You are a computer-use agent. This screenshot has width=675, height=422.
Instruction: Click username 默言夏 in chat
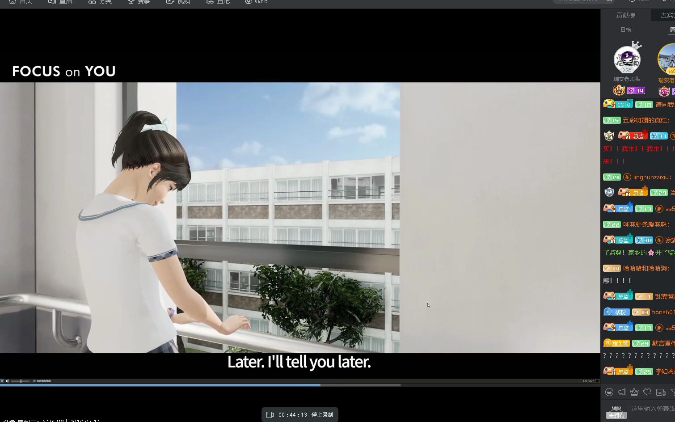[663, 343]
